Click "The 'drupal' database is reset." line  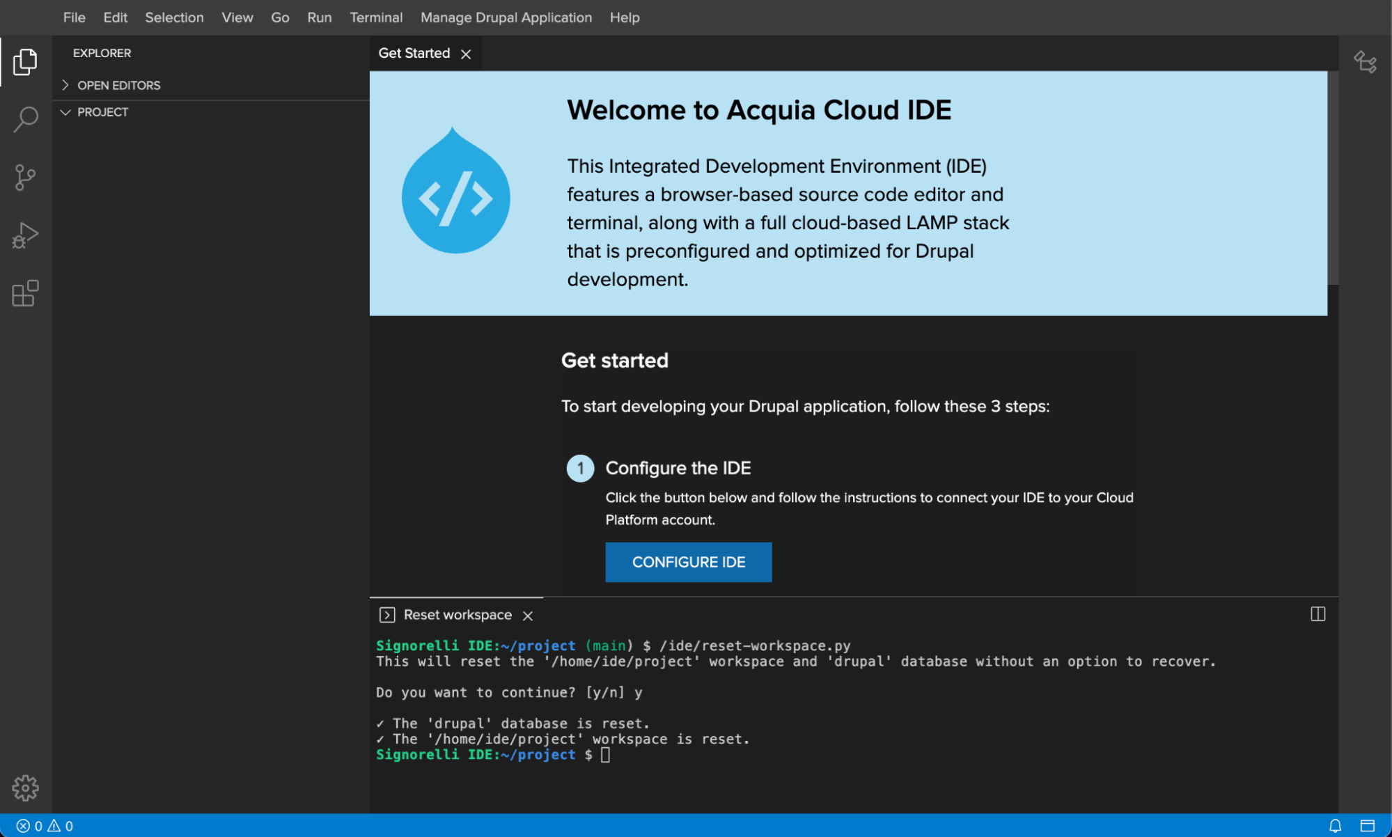click(513, 723)
